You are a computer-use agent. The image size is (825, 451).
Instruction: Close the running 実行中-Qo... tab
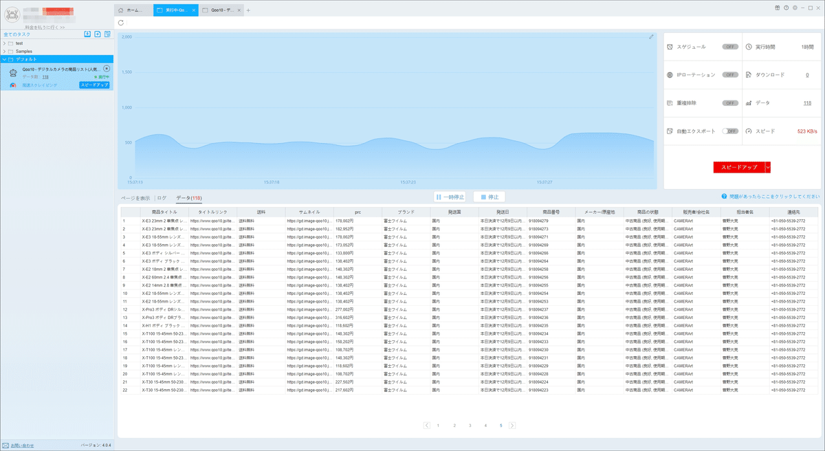pos(194,10)
